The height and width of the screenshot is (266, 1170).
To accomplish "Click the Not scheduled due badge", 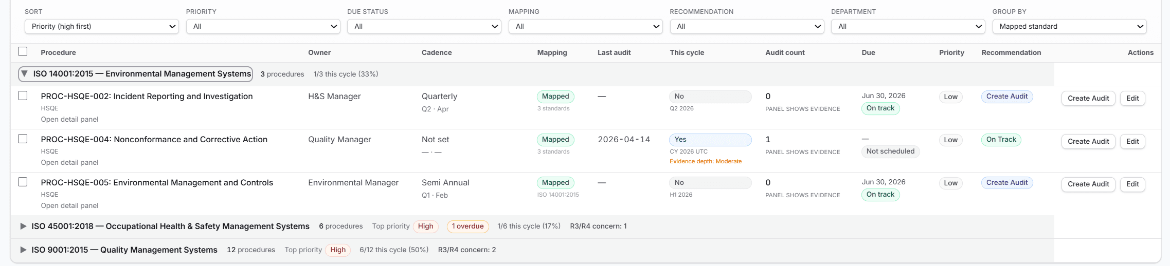I will [890, 151].
